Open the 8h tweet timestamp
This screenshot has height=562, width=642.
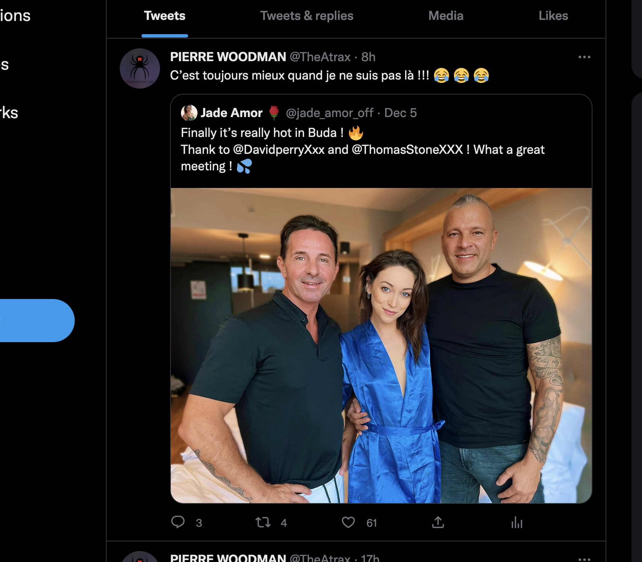pyautogui.click(x=368, y=57)
